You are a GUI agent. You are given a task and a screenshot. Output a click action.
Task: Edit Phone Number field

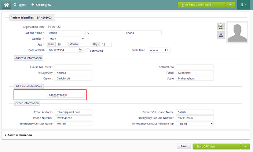[x=73, y=118]
